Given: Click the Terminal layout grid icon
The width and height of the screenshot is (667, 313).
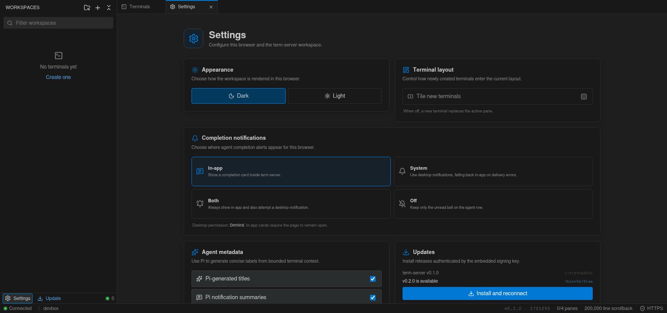Looking at the screenshot, I should point(406,70).
